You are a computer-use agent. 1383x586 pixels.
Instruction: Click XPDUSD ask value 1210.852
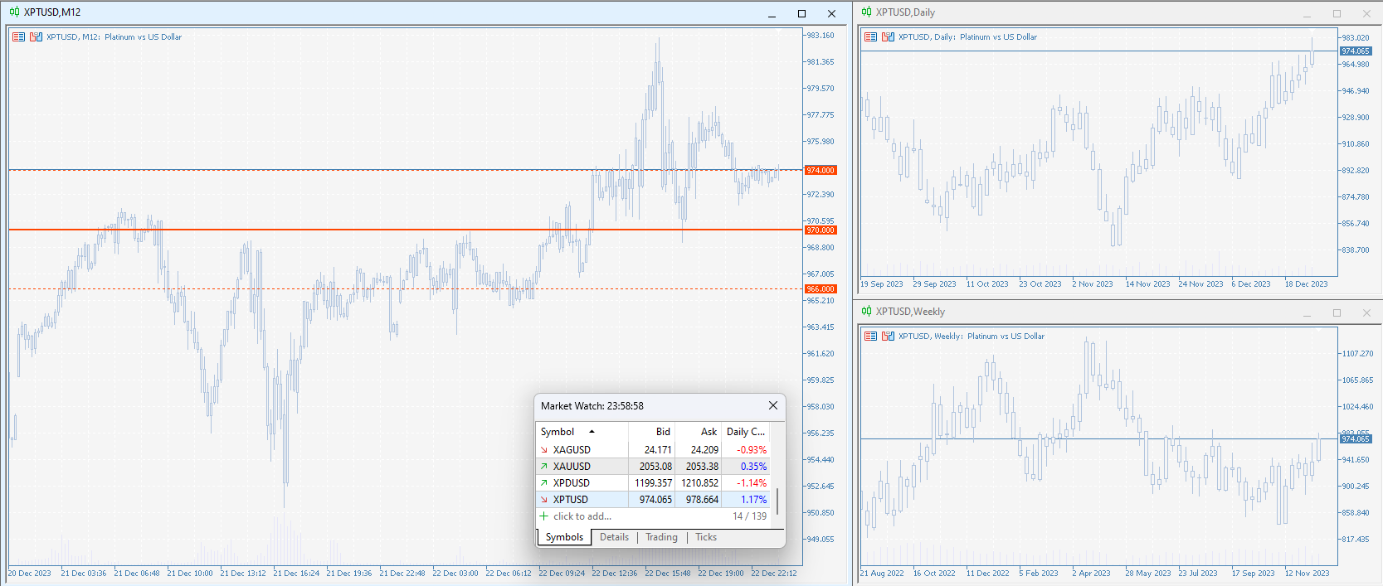[x=699, y=483]
